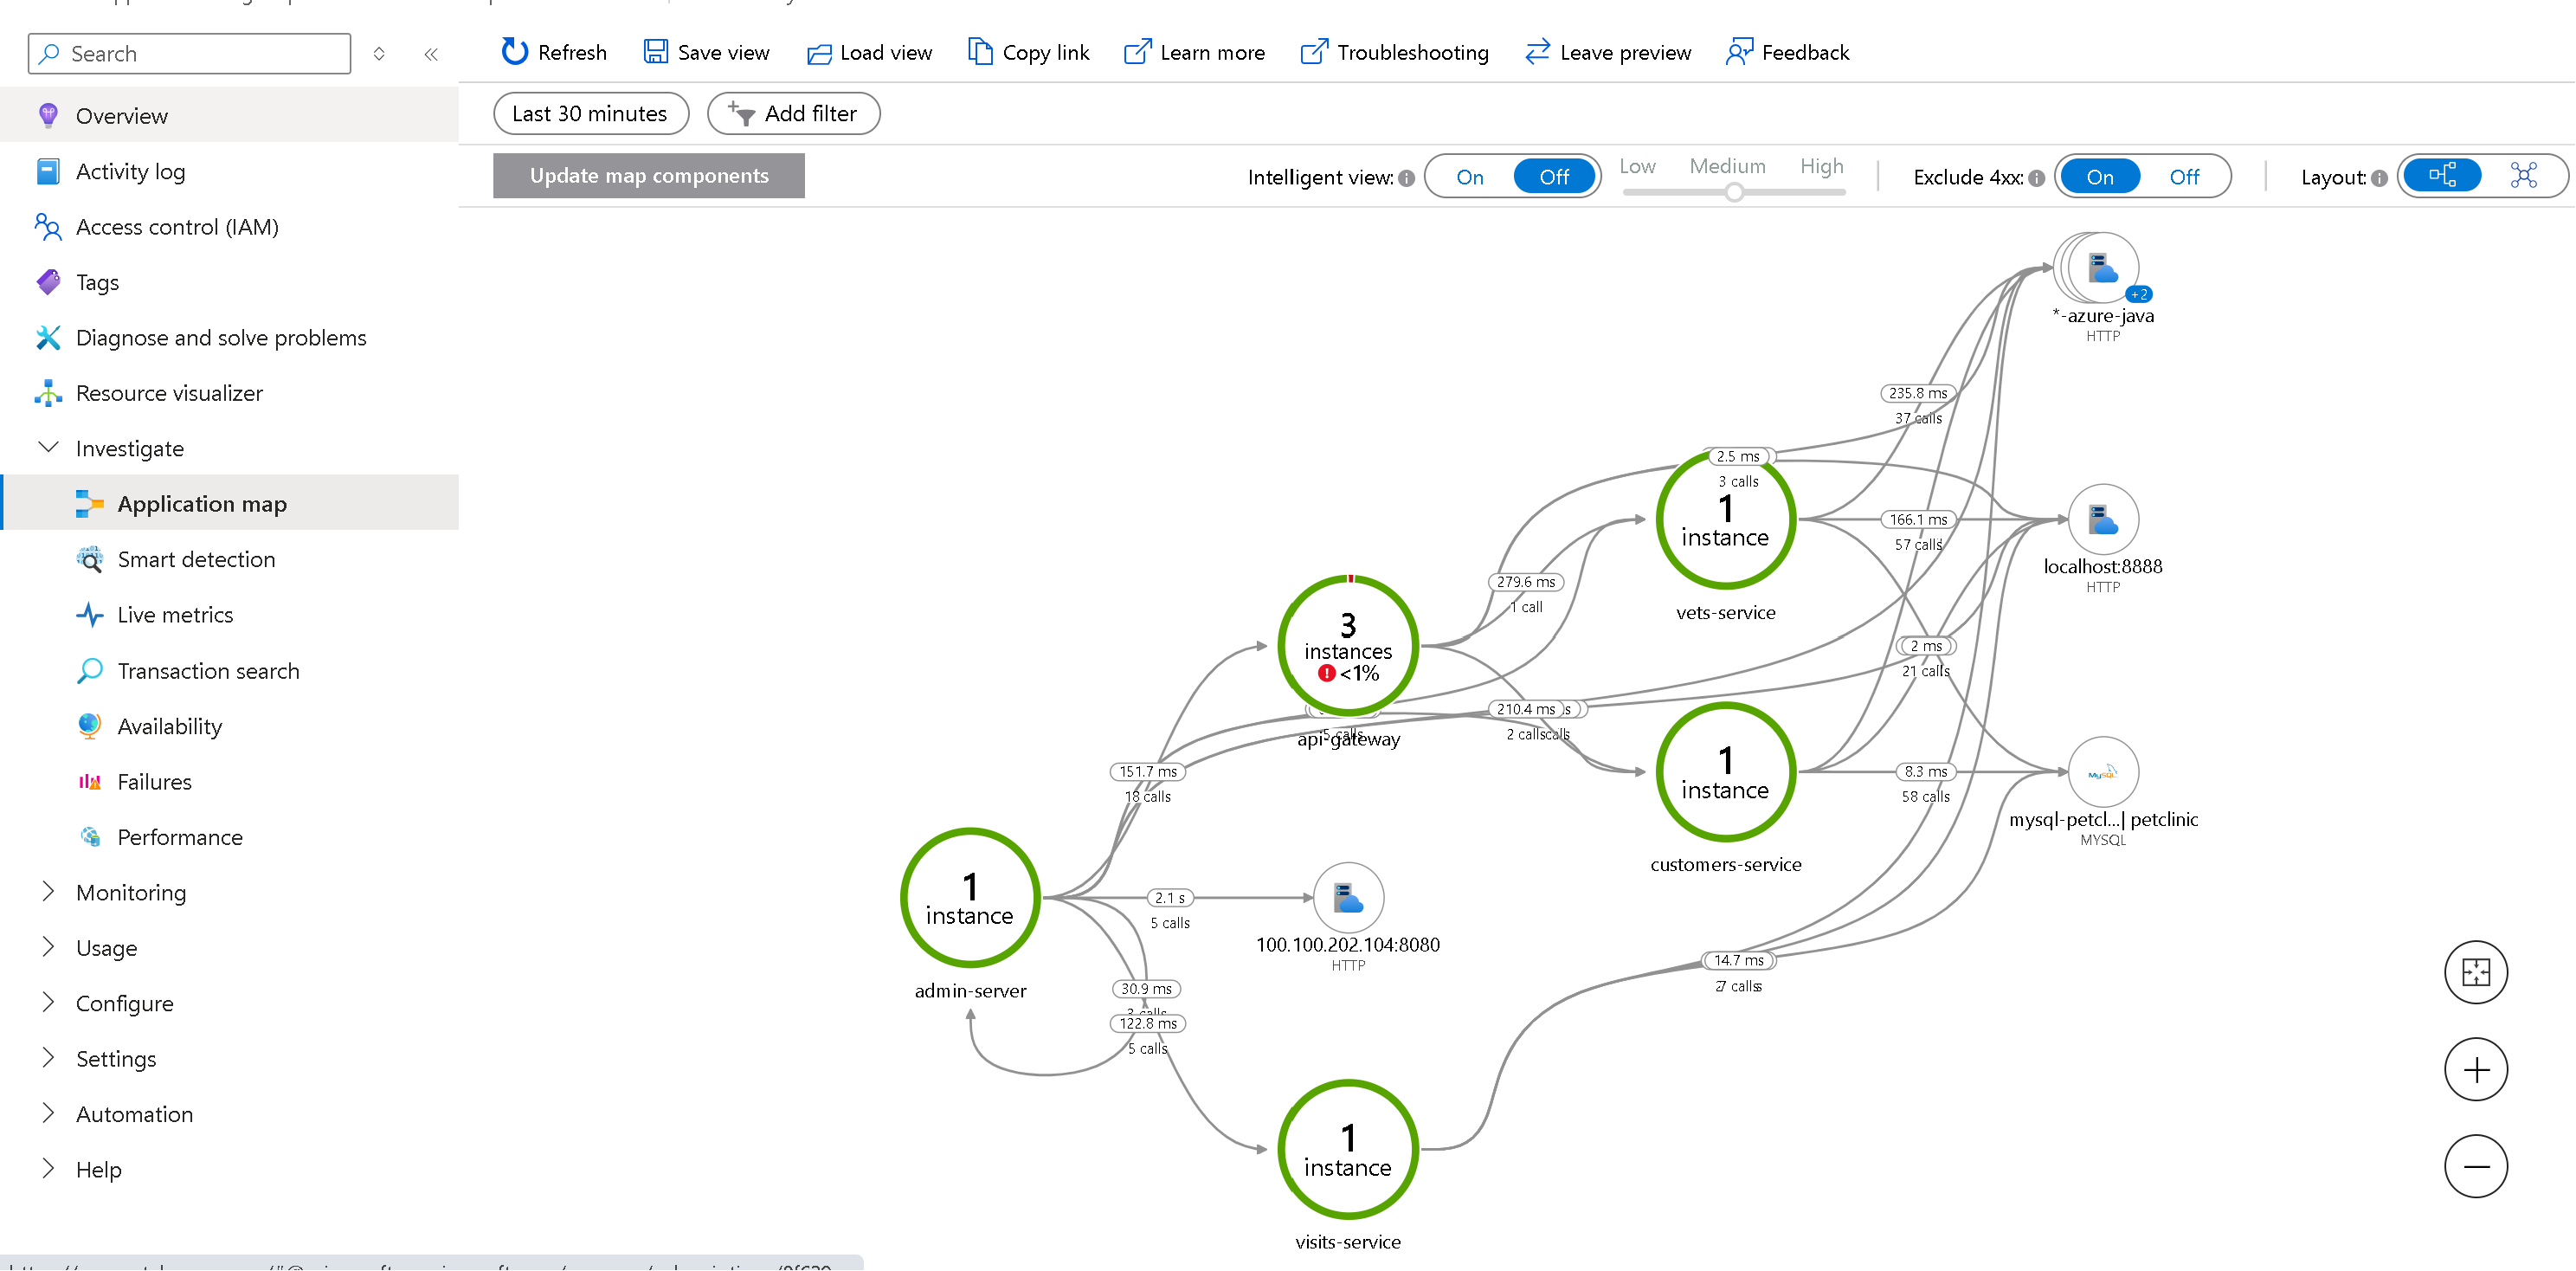The width and height of the screenshot is (2576, 1271).
Task: Click the 14.7 ms edge label
Action: coord(1738,960)
